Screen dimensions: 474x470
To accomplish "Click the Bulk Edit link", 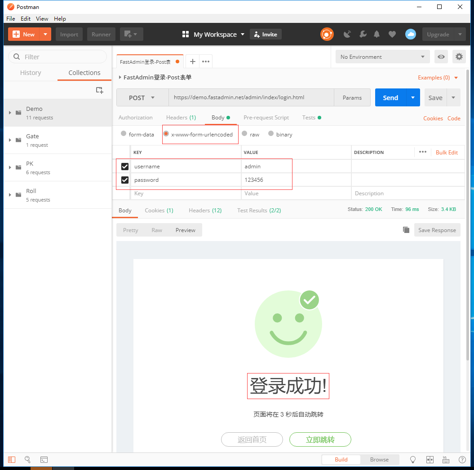I will pyautogui.click(x=447, y=153).
